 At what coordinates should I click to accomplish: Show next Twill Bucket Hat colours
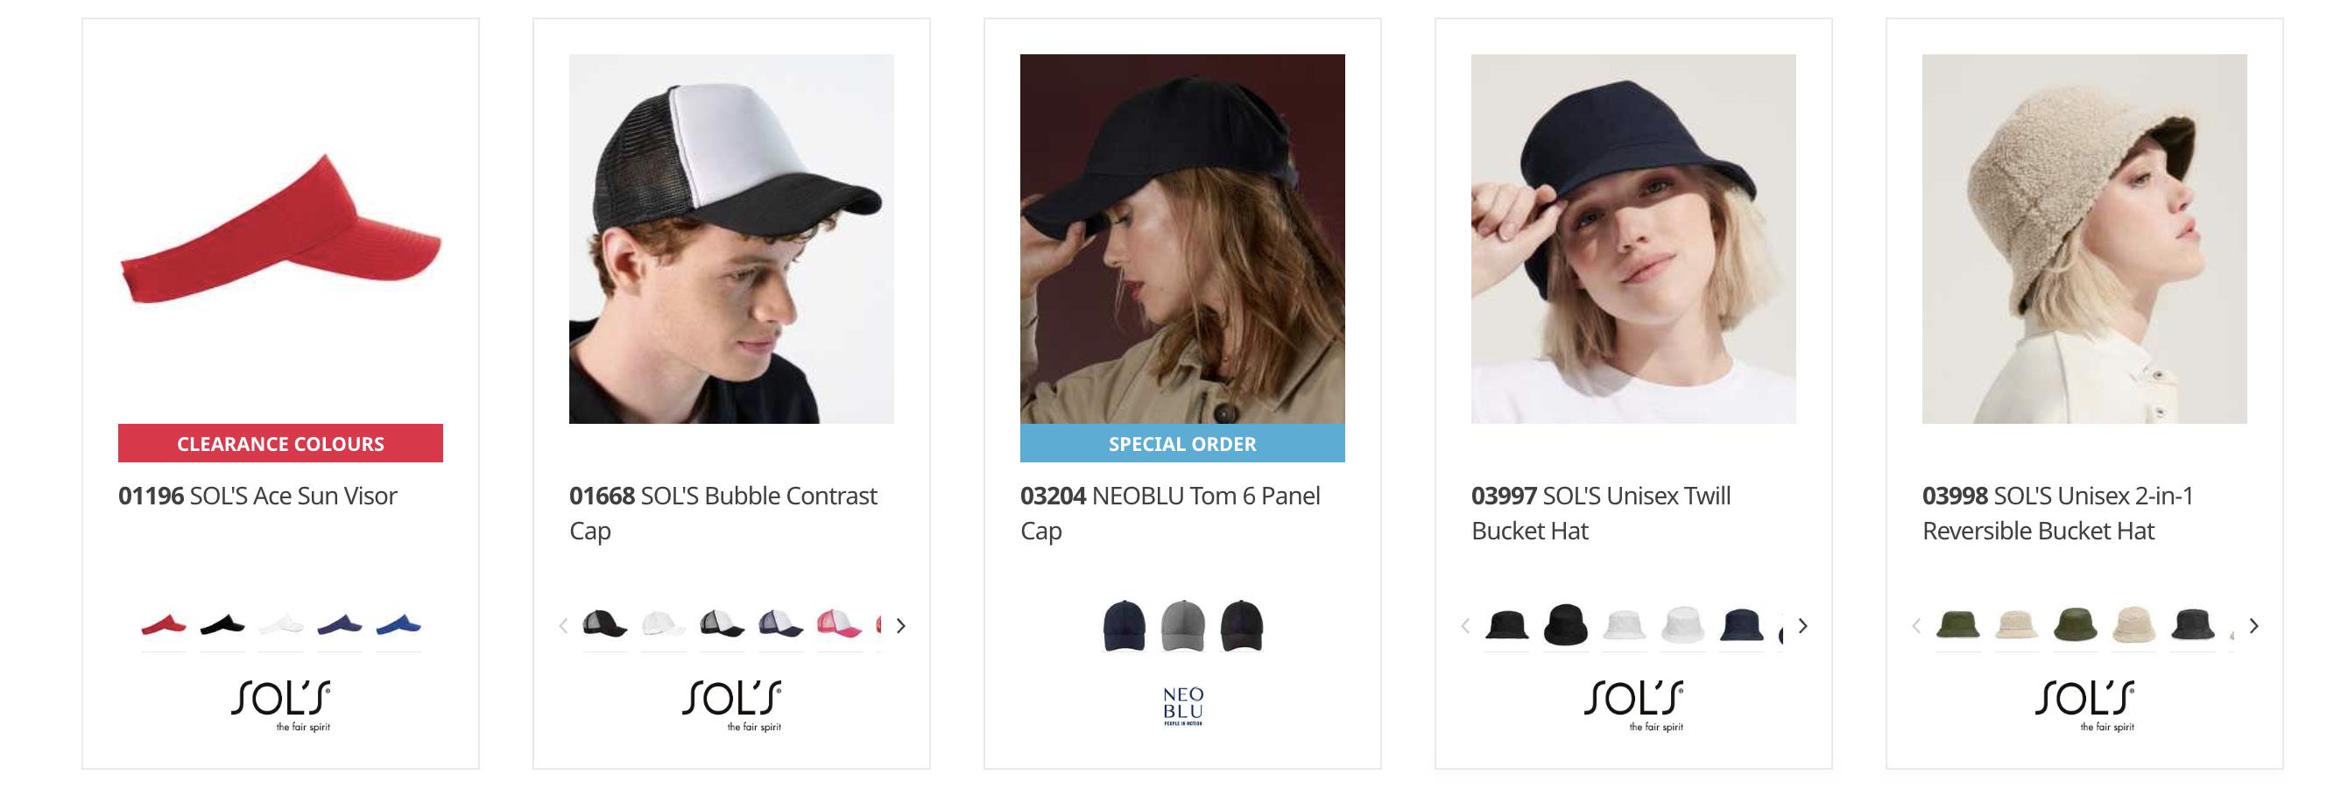1803,625
